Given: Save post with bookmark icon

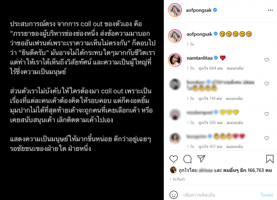Looking at the screenshot, I should pos(270,159).
